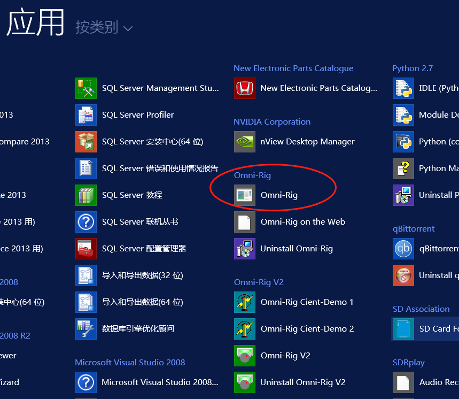Select 'Omni-Rig Cient-Demo 1' label text

(307, 302)
